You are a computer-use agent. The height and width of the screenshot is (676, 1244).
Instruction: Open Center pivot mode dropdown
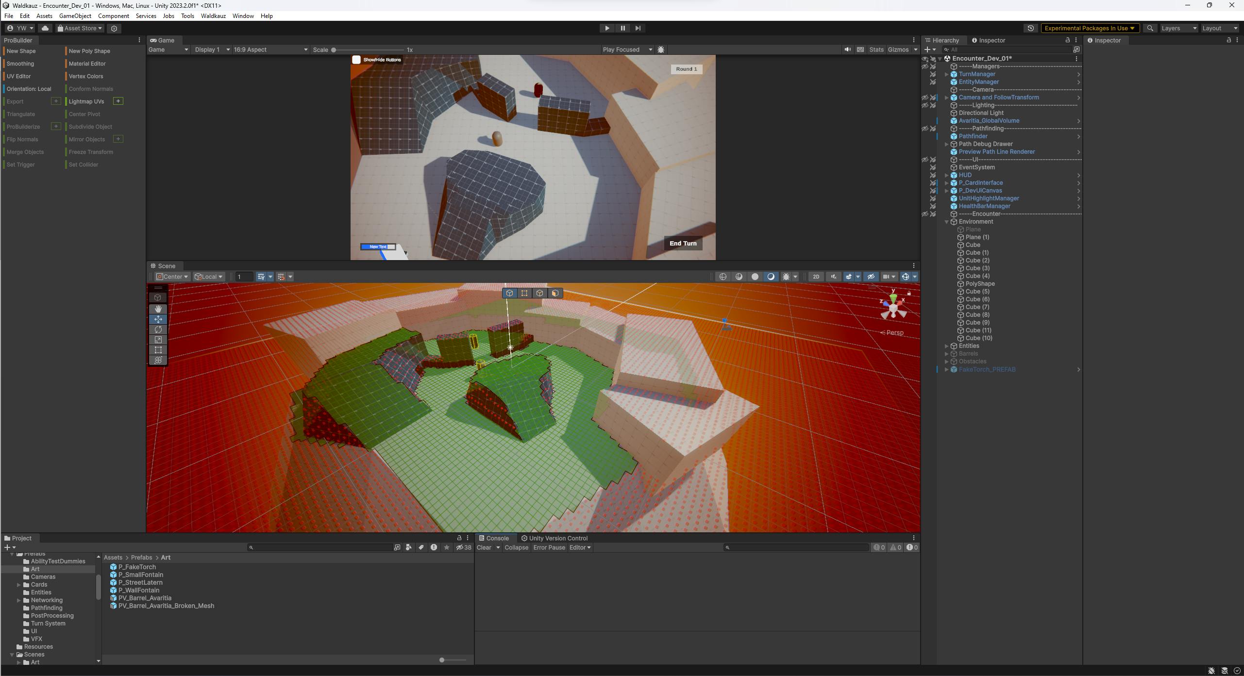tap(172, 277)
